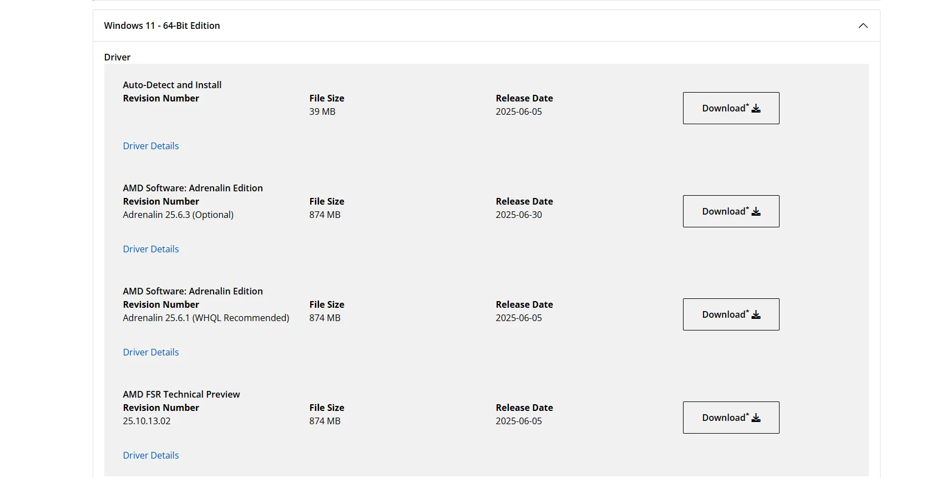941x478 pixels.
Task: Open Driver Details for Adrenalin 25.6.1 WHQL
Action: (x=151, y=352)
